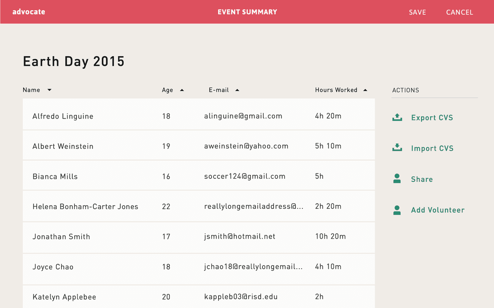Click Helena Bonham-Carter Jones's truncated email
This screenshot has width=494, height=308.
point(253,206)
